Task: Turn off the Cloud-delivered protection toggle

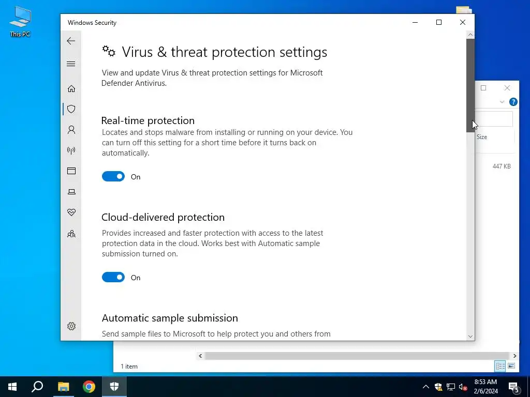Action: click(113, 277)
